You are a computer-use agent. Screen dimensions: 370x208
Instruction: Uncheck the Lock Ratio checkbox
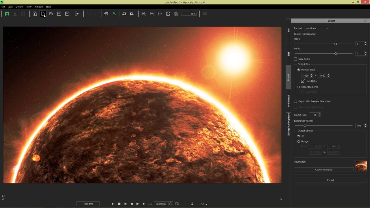click(303, 81)
